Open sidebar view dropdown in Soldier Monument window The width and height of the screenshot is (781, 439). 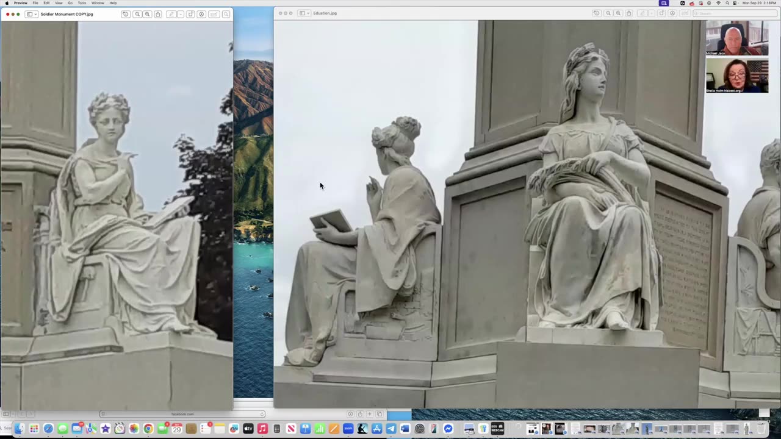coord(31,14)
